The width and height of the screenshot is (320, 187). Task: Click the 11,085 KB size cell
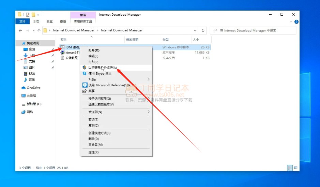(202, 53)
